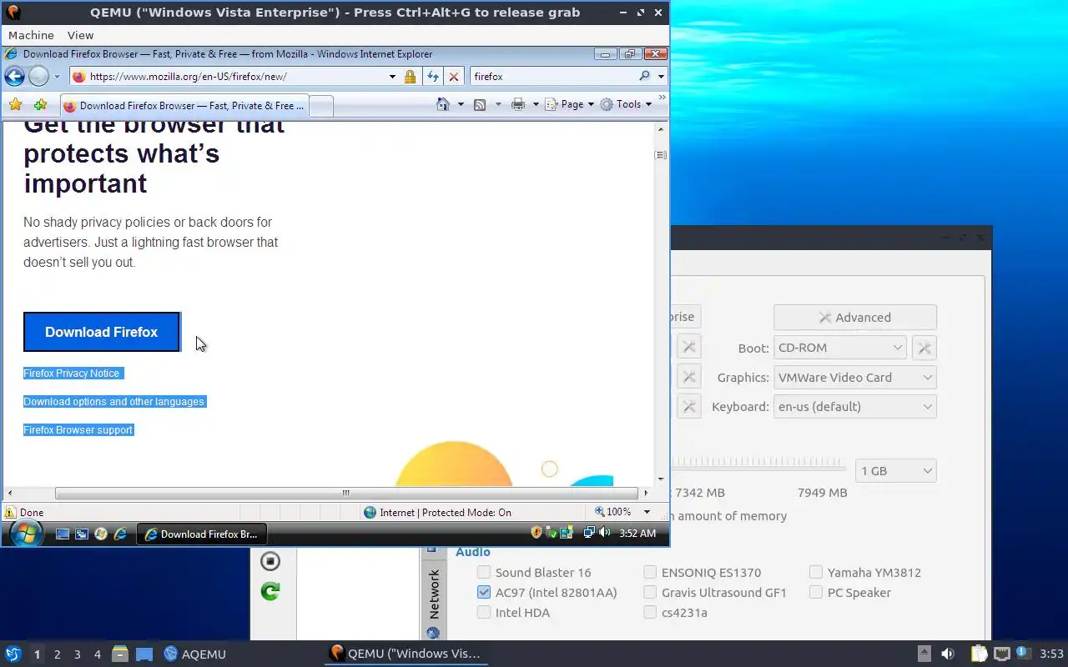Viewport: 1068px width, 667px height.
Task: Click the Download Firefox button
Action: [101, 332]
